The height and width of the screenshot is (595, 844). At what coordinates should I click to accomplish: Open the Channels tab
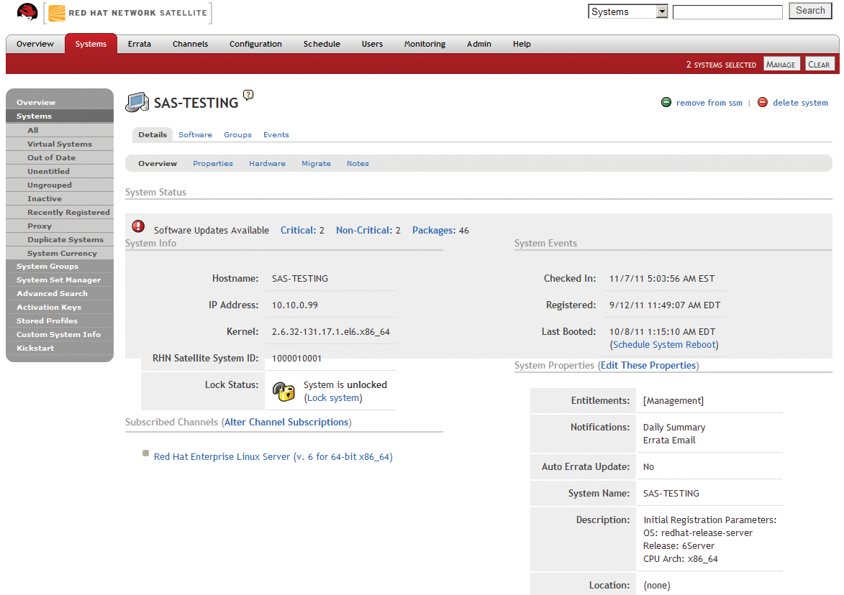click(190, 44)
